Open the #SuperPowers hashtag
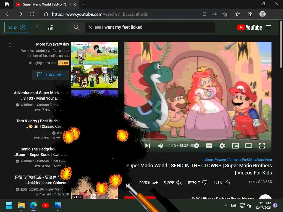 (215, 160)
